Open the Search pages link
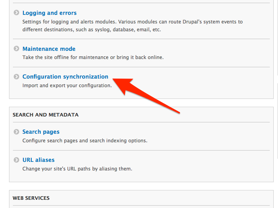The width and height of the screenshot is (278, 208). point(41,132)
